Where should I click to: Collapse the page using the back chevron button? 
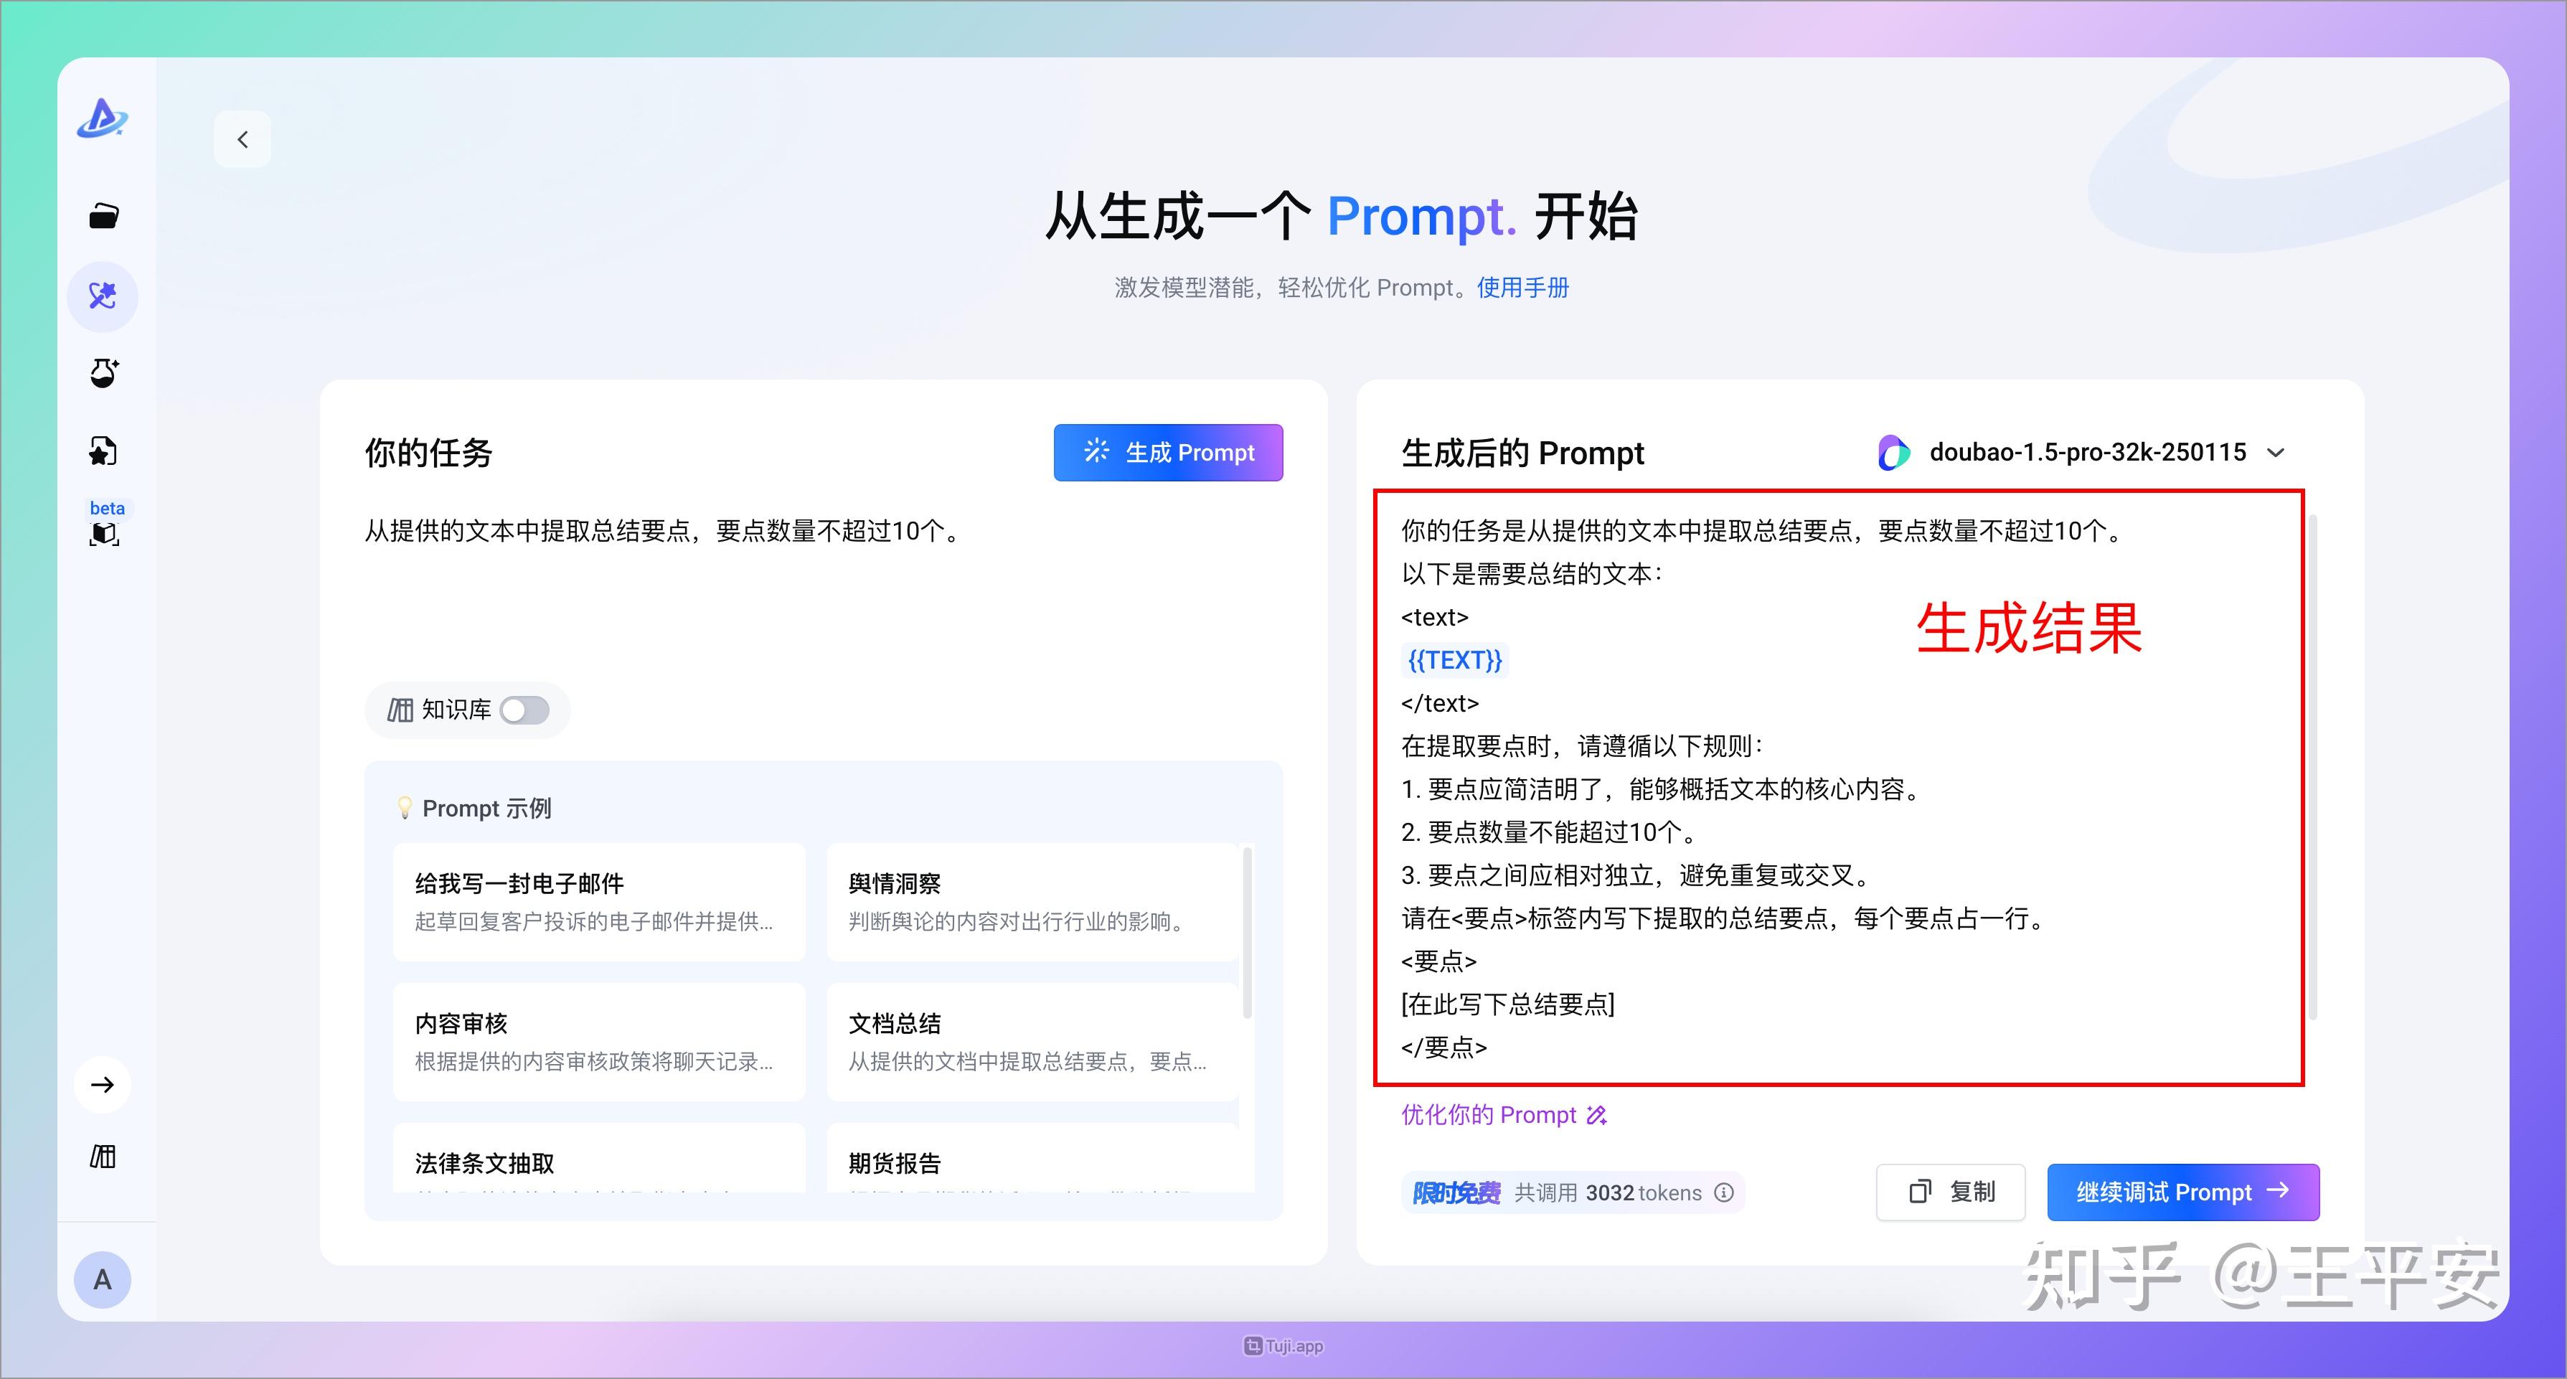click(242, 138)
